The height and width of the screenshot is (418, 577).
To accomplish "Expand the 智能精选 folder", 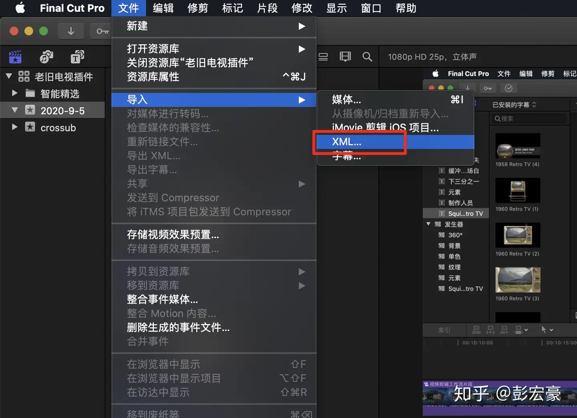I will pos(15,93).
